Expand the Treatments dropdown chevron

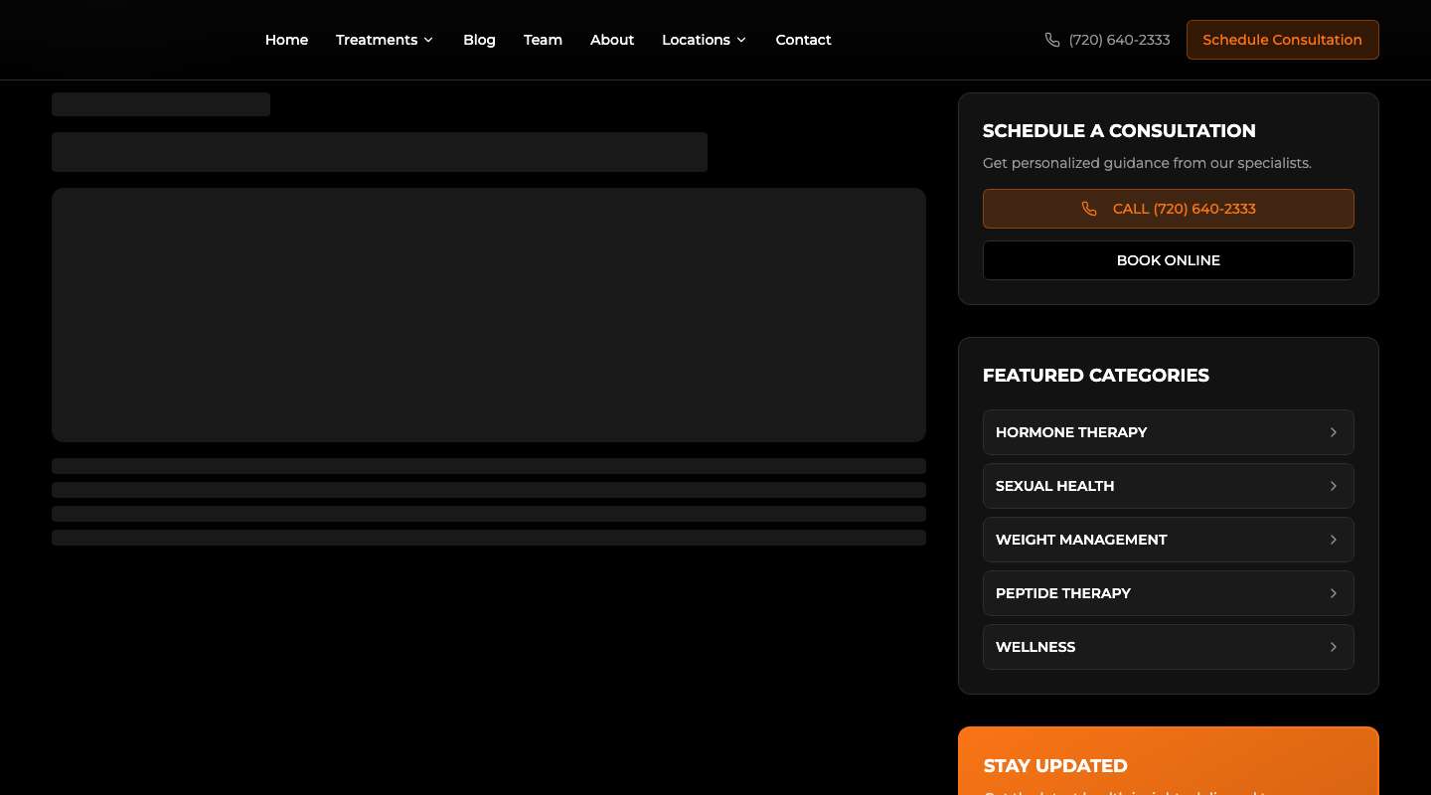pyautogui.click(x=428, y=40)
